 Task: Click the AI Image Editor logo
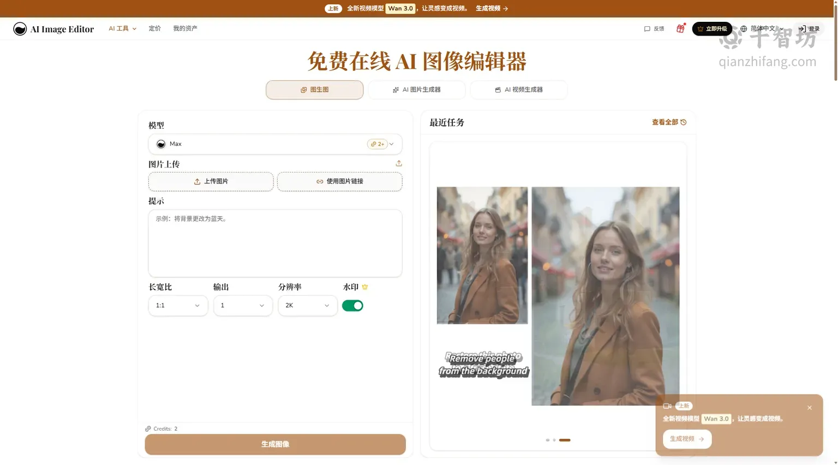click(x=53, y=29)
